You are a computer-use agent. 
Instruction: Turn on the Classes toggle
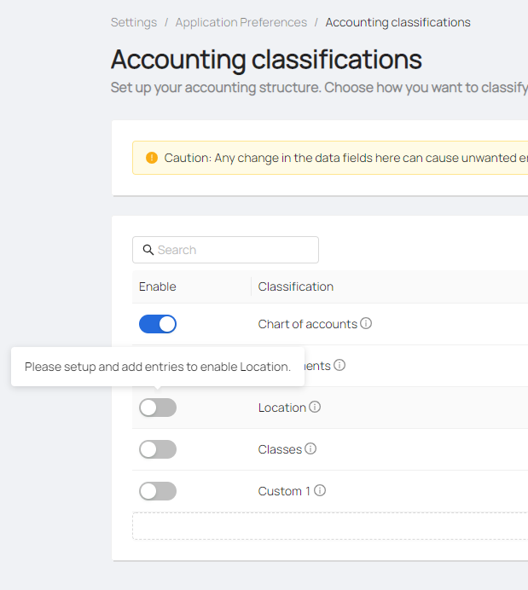coord(158,449)
